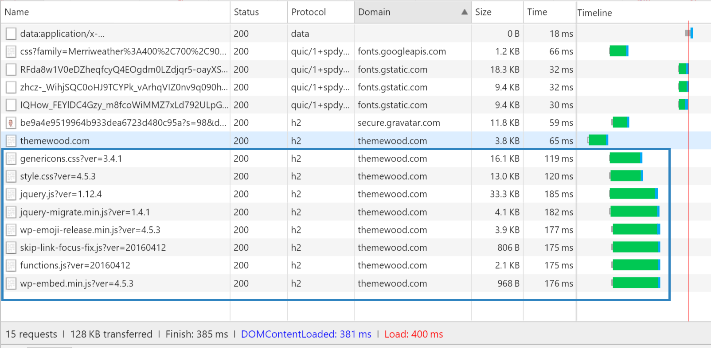Click file icon for RFda8w1V0eDZheqfcyQ4 font request
The width and height of the screenshot is (711, 349).
click(x=11, y=70)
